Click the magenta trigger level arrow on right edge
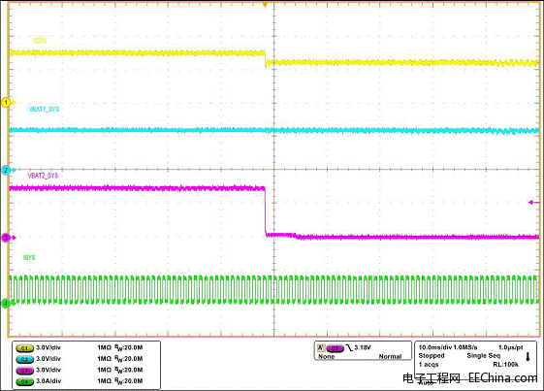 tap(534, 202)
